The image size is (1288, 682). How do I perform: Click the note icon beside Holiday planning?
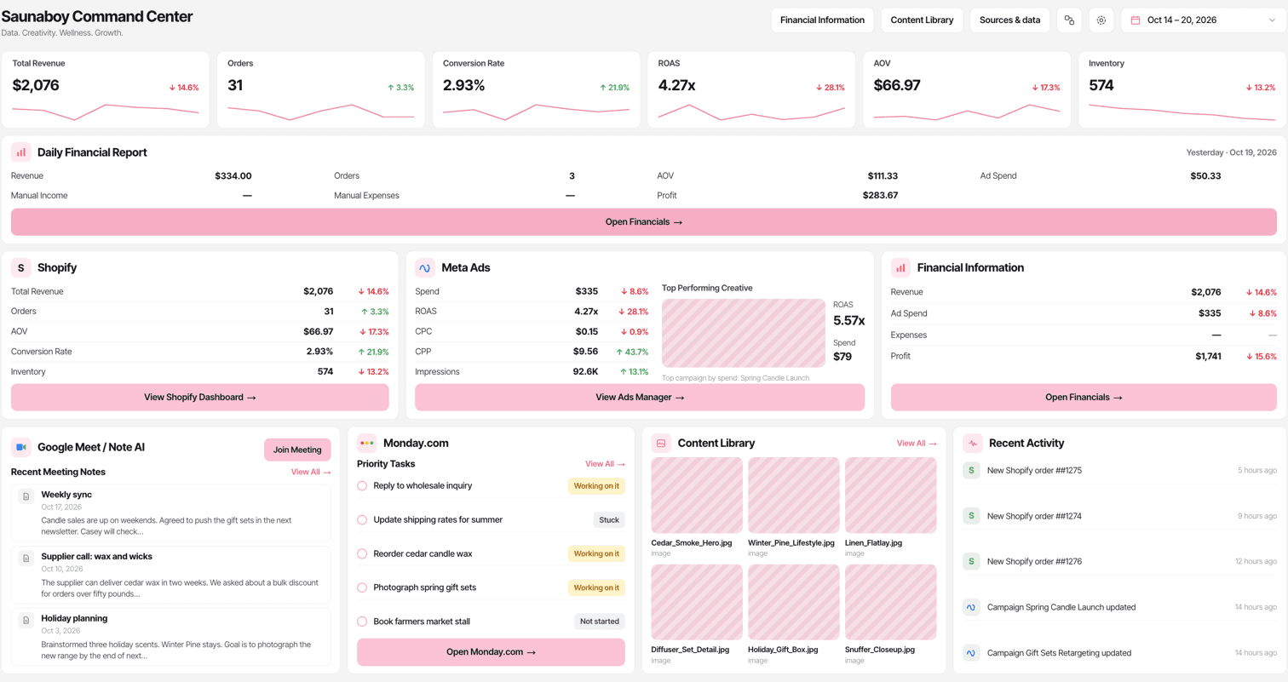26,620
